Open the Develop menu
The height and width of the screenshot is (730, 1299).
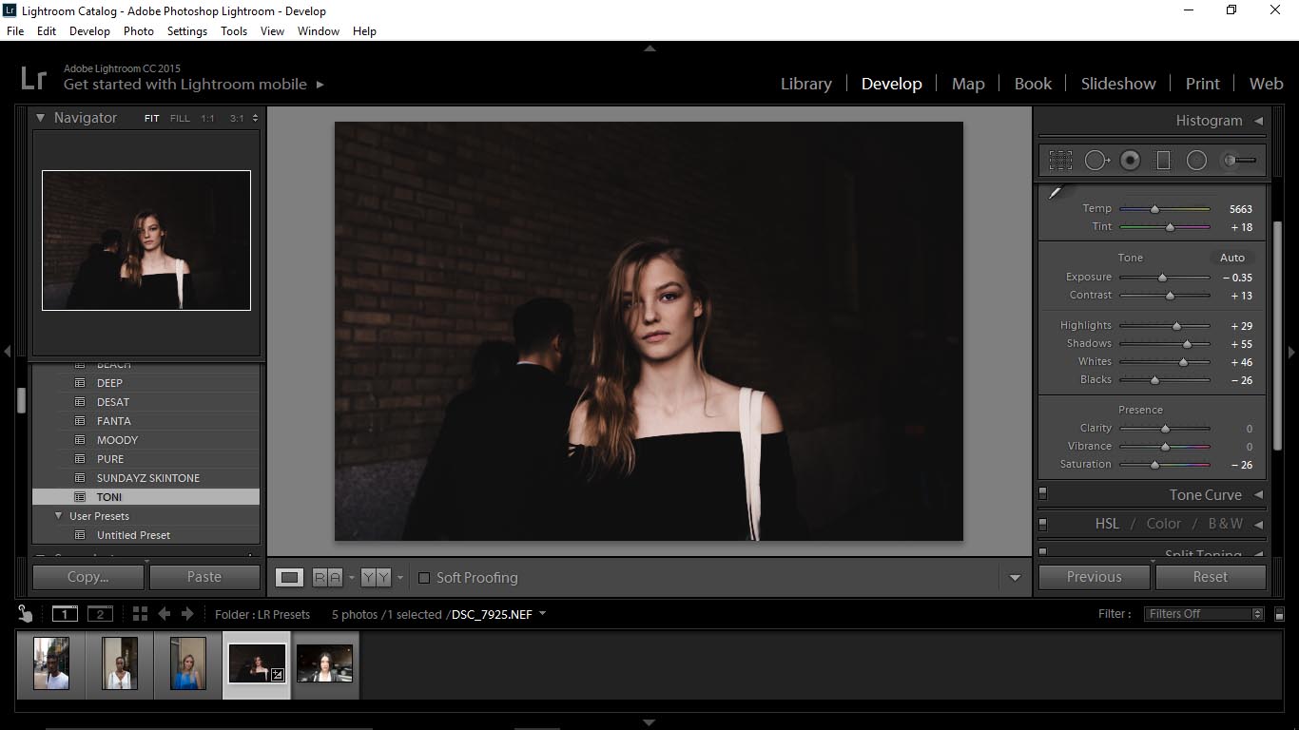[89, 31]
